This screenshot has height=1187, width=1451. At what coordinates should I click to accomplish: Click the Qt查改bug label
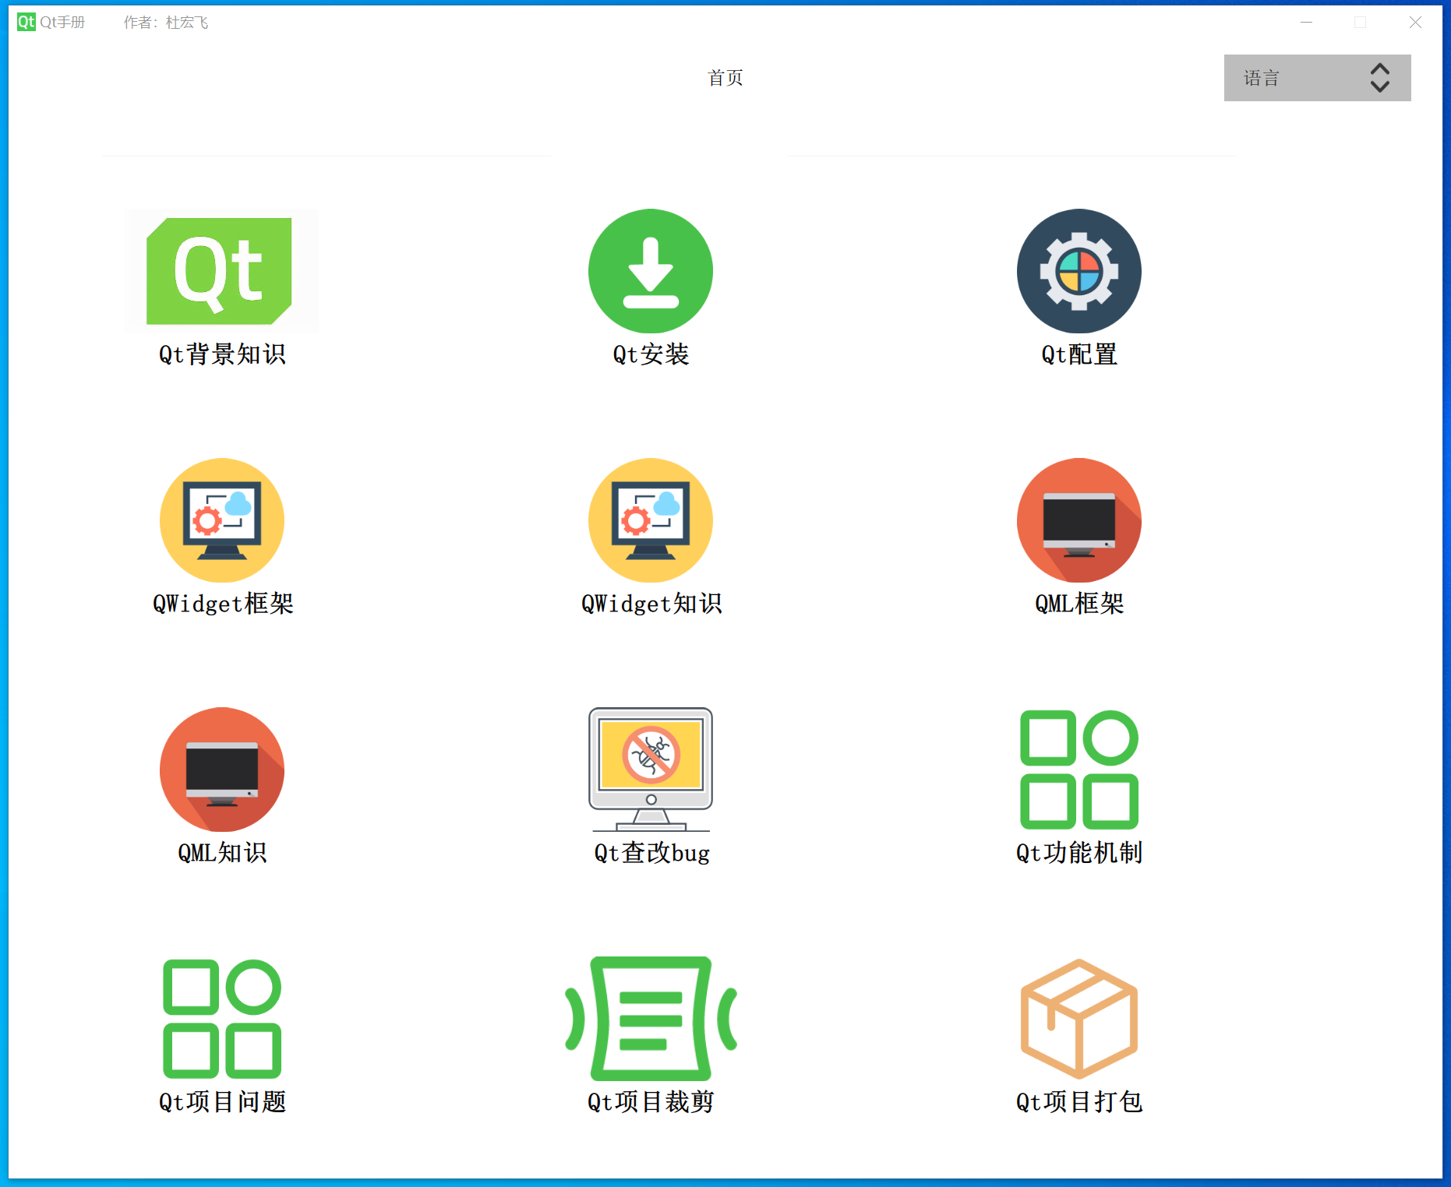651,853
